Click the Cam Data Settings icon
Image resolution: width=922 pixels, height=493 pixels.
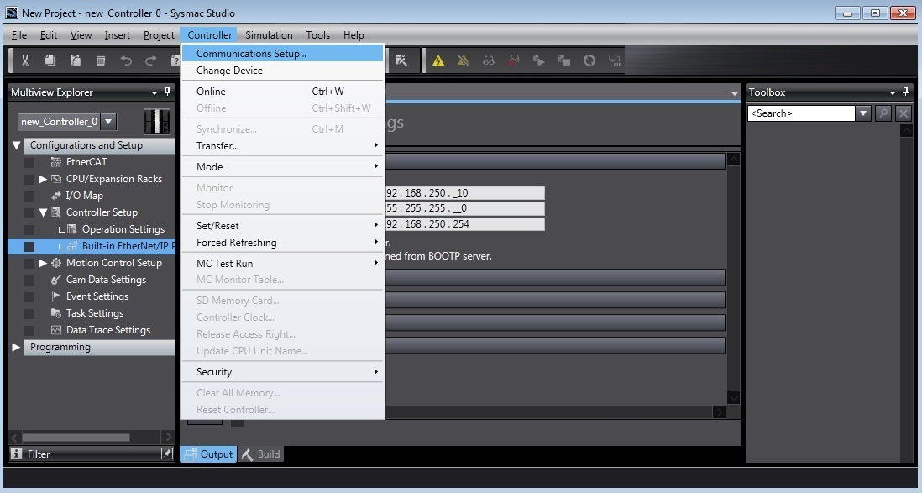56,280
